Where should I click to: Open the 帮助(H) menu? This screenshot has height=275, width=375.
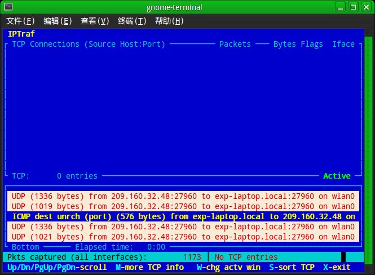169,21
